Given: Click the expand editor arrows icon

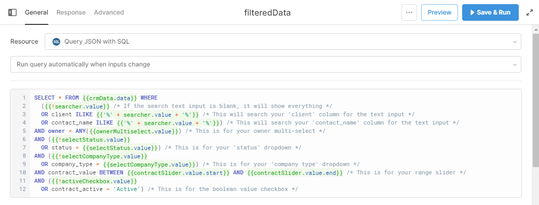Looking at the screenshot, I should pos(530,12).
